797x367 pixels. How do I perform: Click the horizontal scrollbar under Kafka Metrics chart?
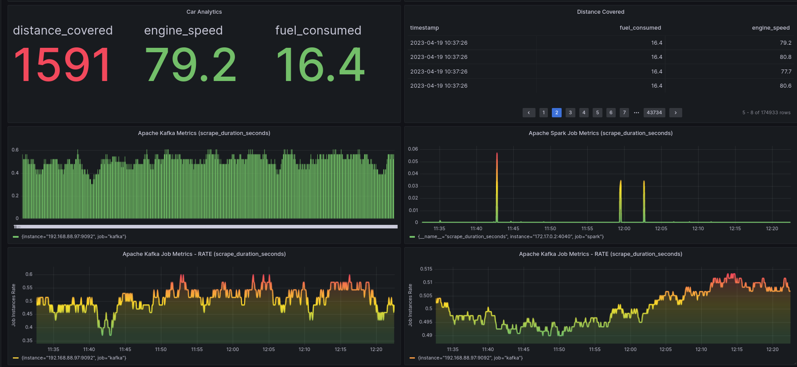[x=206, y=227]
